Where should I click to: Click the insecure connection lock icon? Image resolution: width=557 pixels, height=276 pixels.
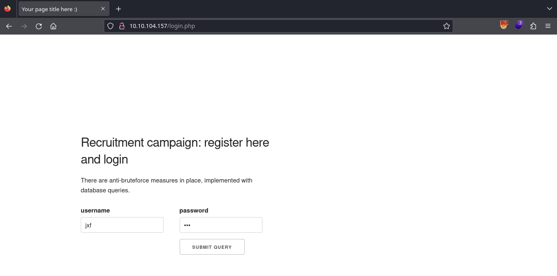(122, 26)
